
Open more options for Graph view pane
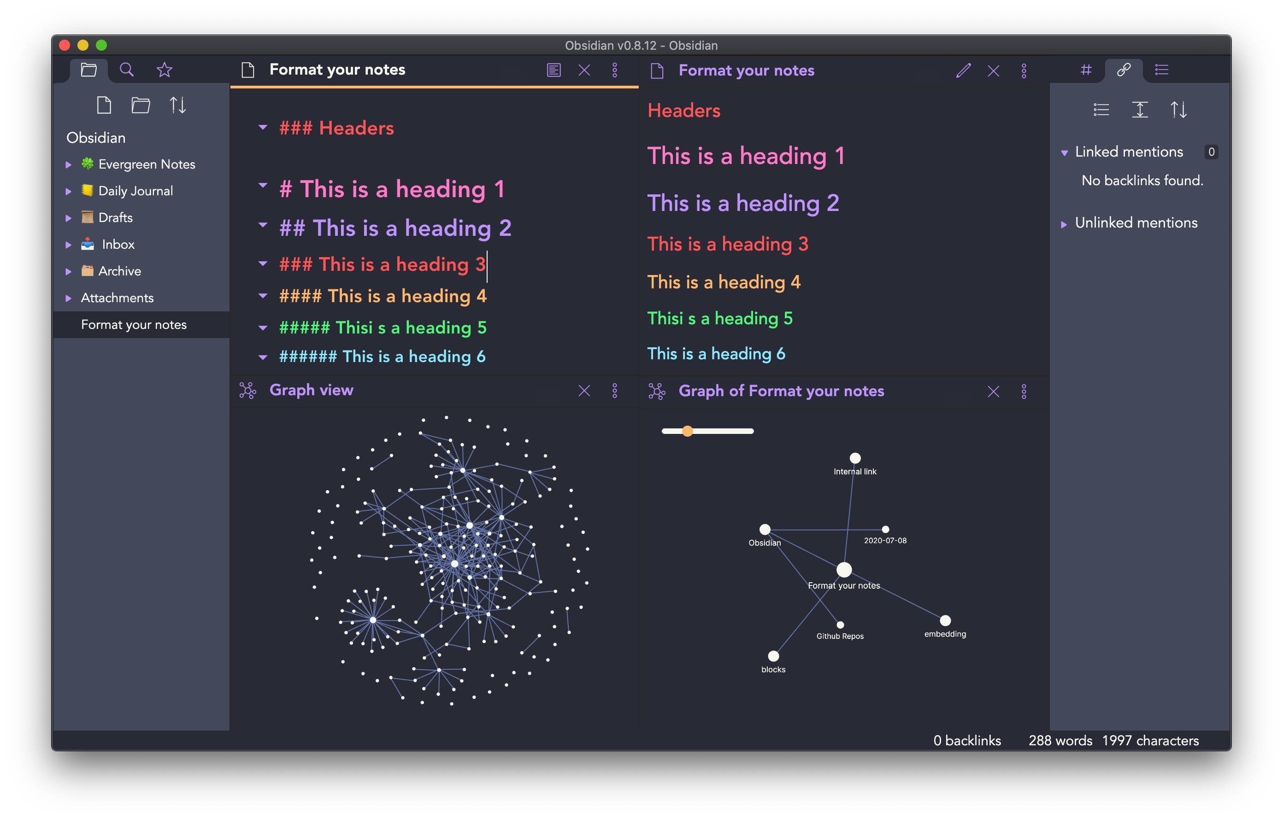(x=614, y=391)
